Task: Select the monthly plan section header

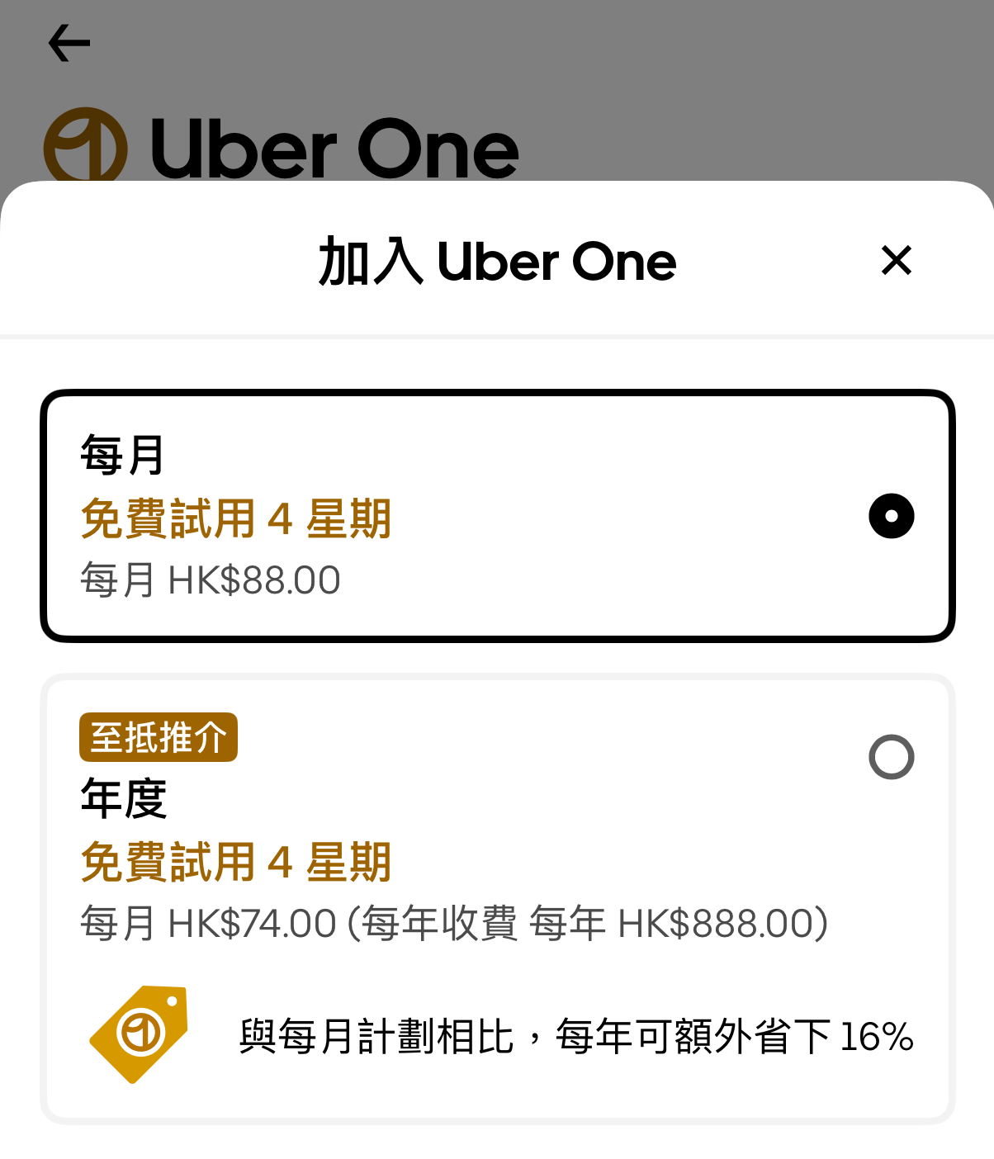Action: (x=122, y=453)
